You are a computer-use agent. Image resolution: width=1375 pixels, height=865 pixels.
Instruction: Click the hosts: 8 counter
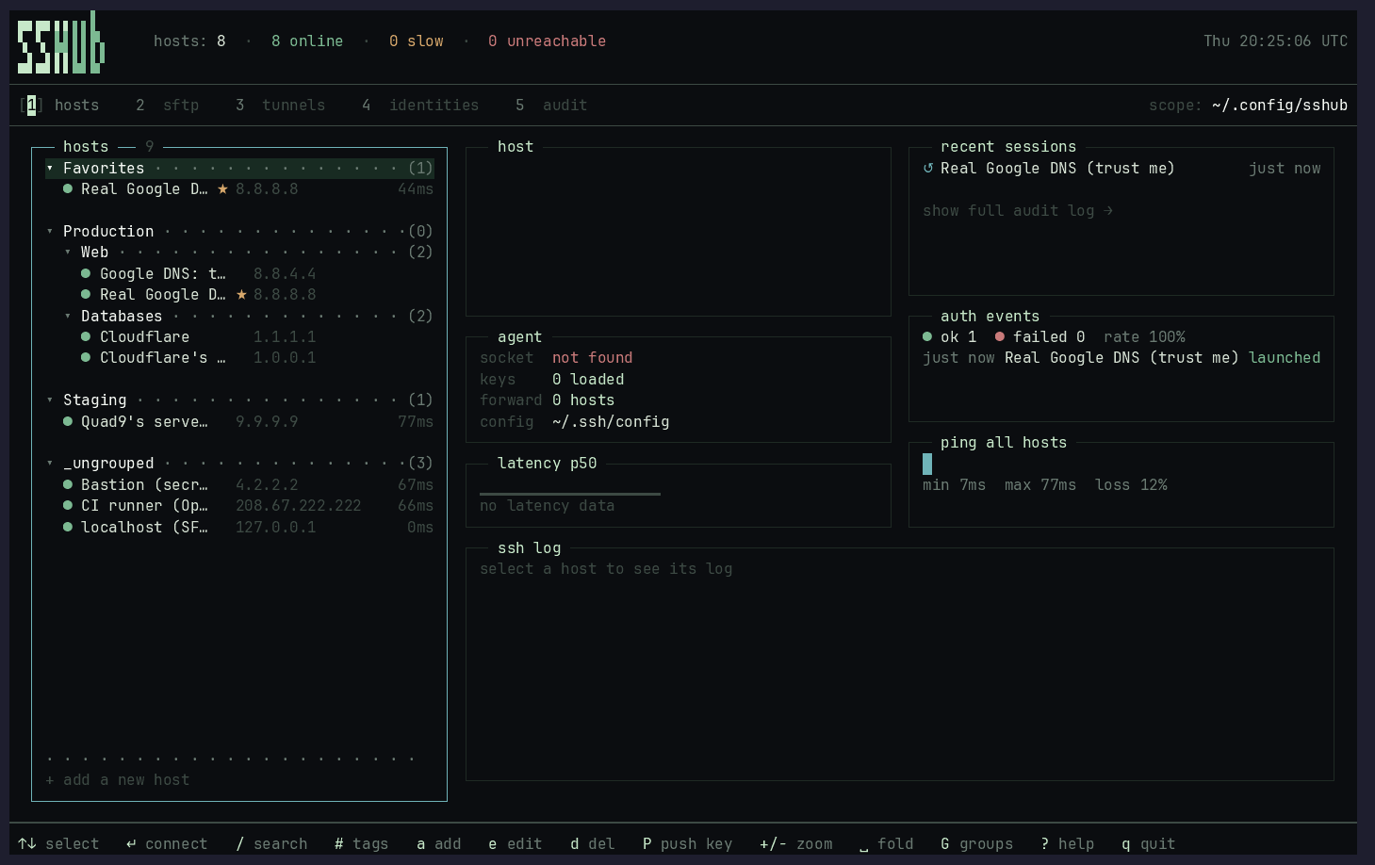[x=189, y=41]
